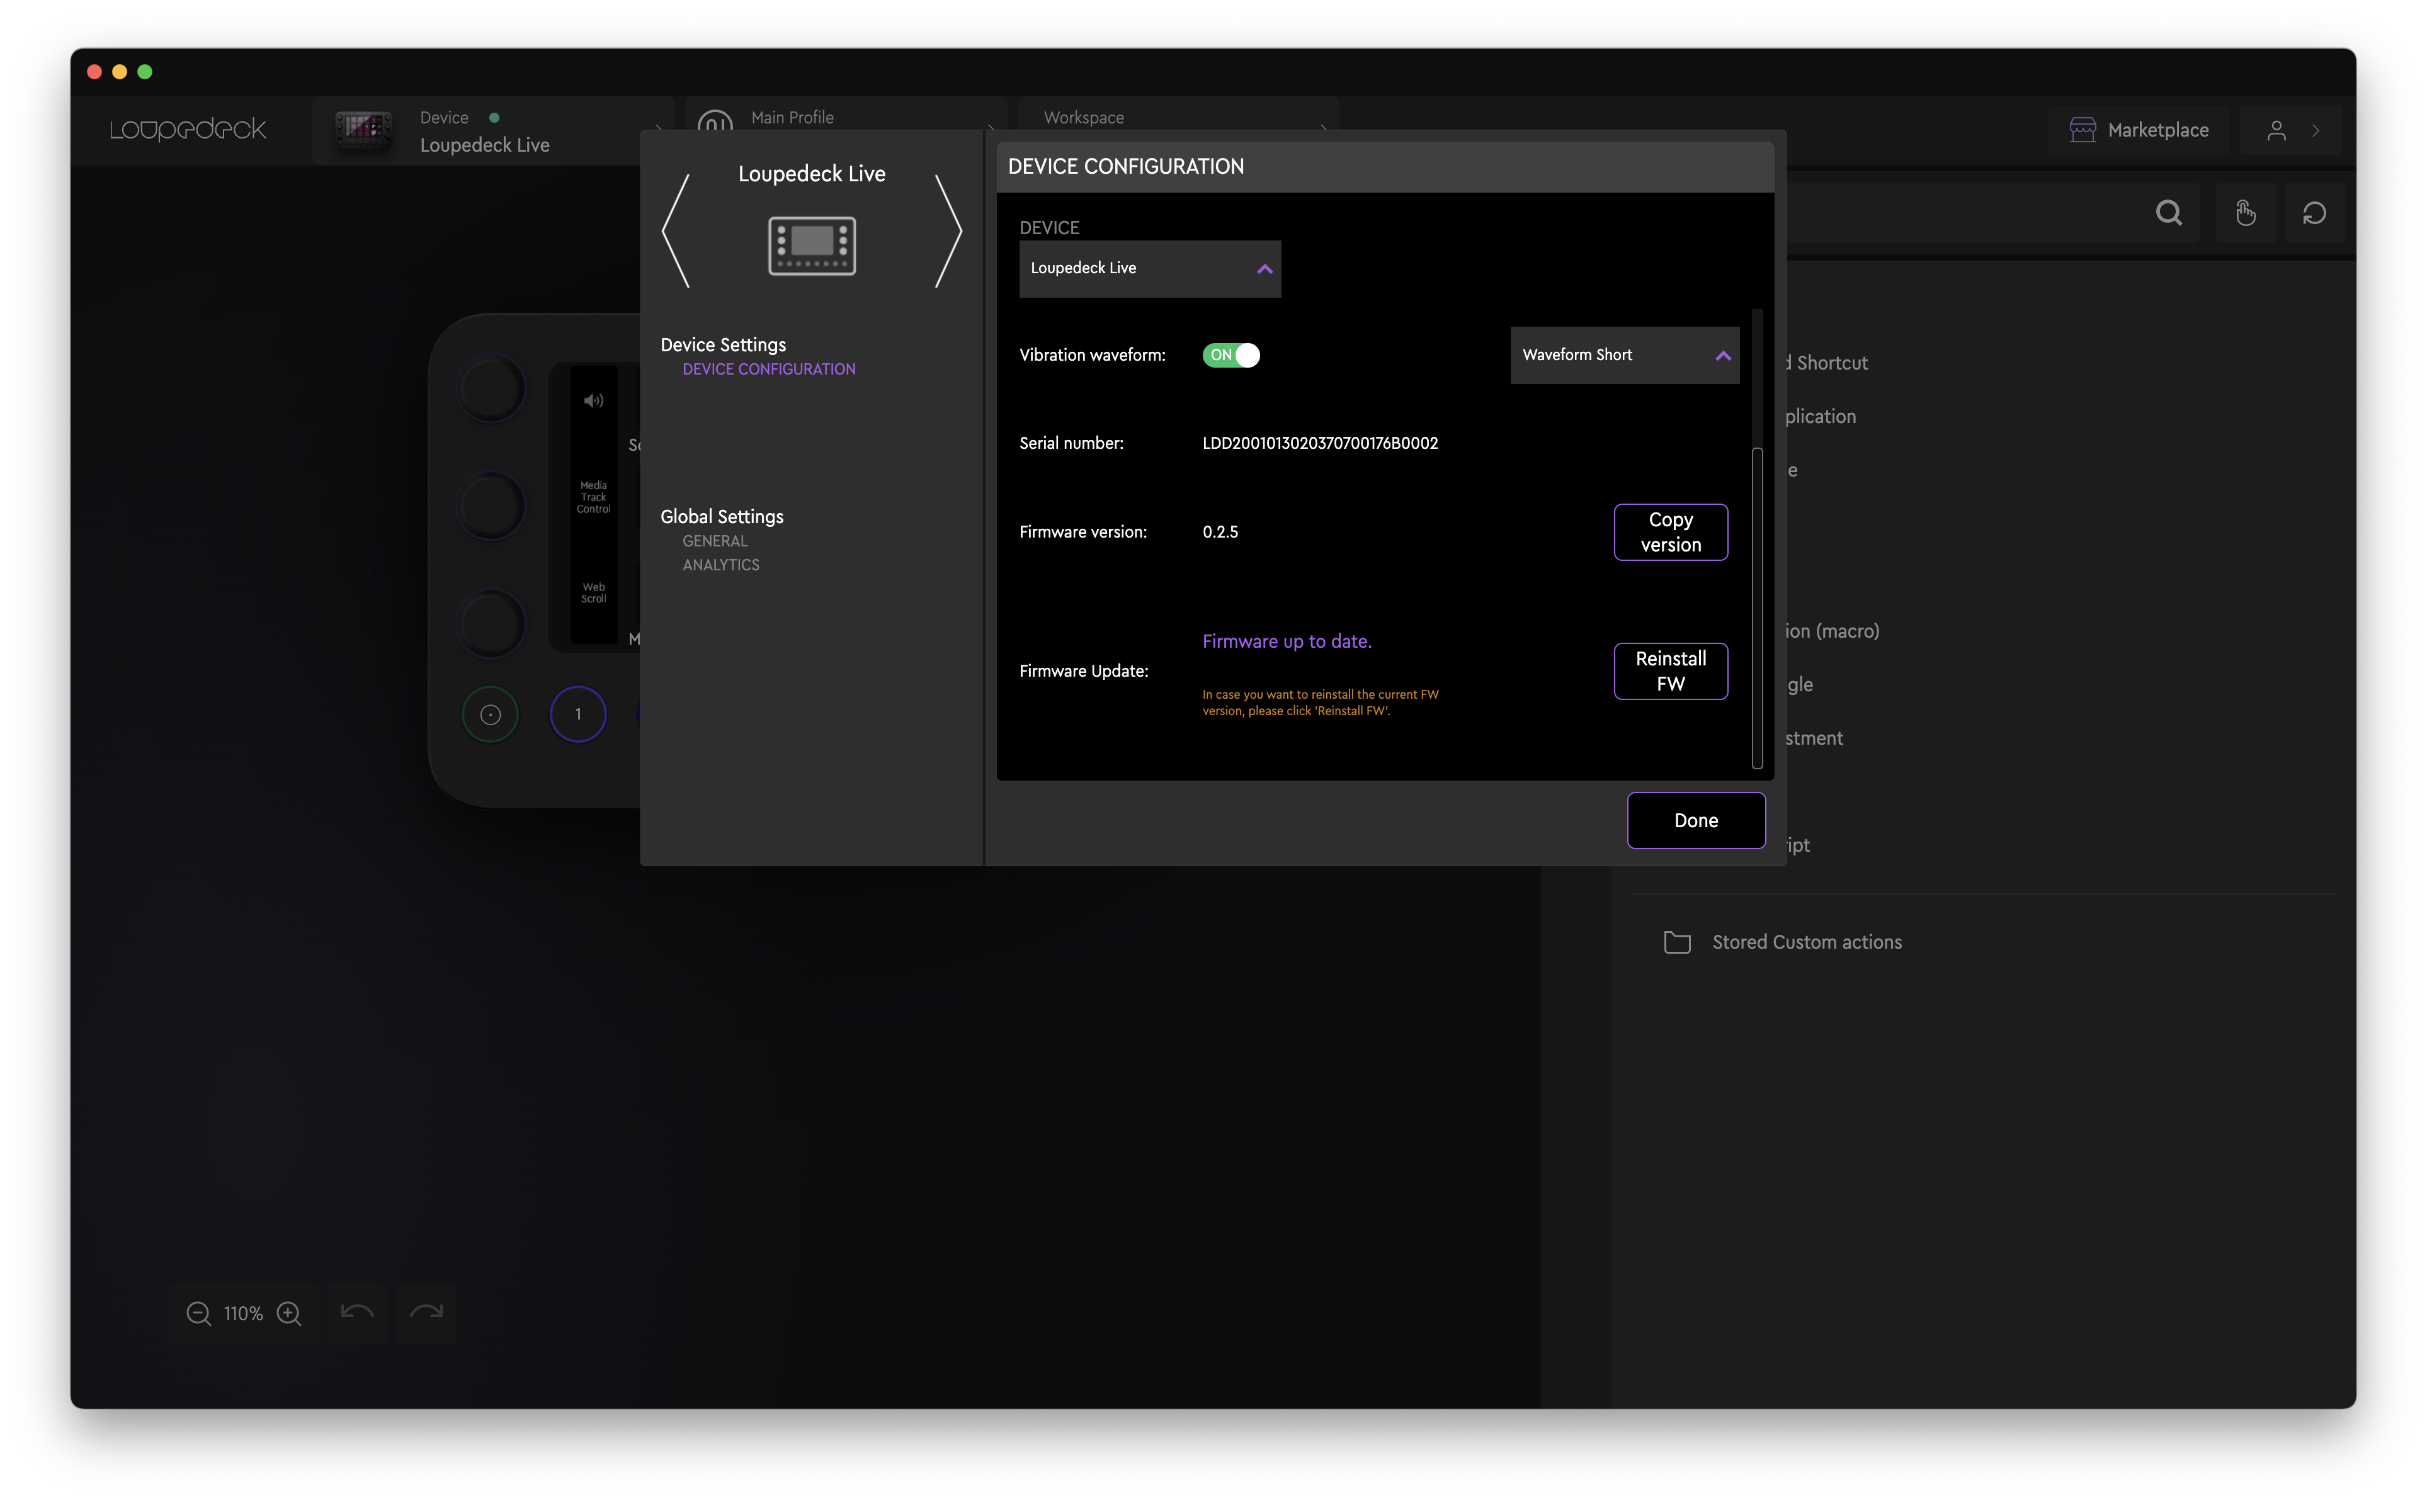Open the ANALYTICS settings section

click(721, 564)
